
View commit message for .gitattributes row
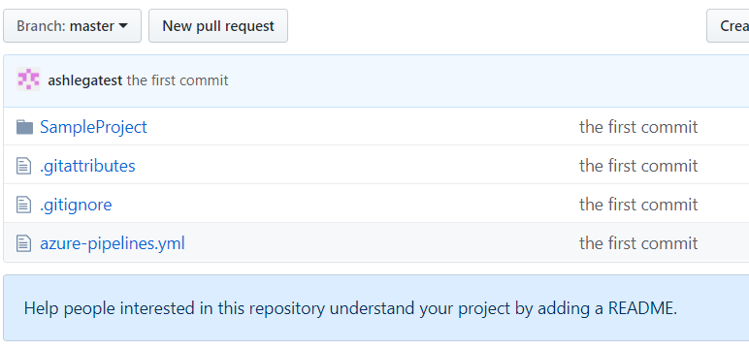(638, 166)
